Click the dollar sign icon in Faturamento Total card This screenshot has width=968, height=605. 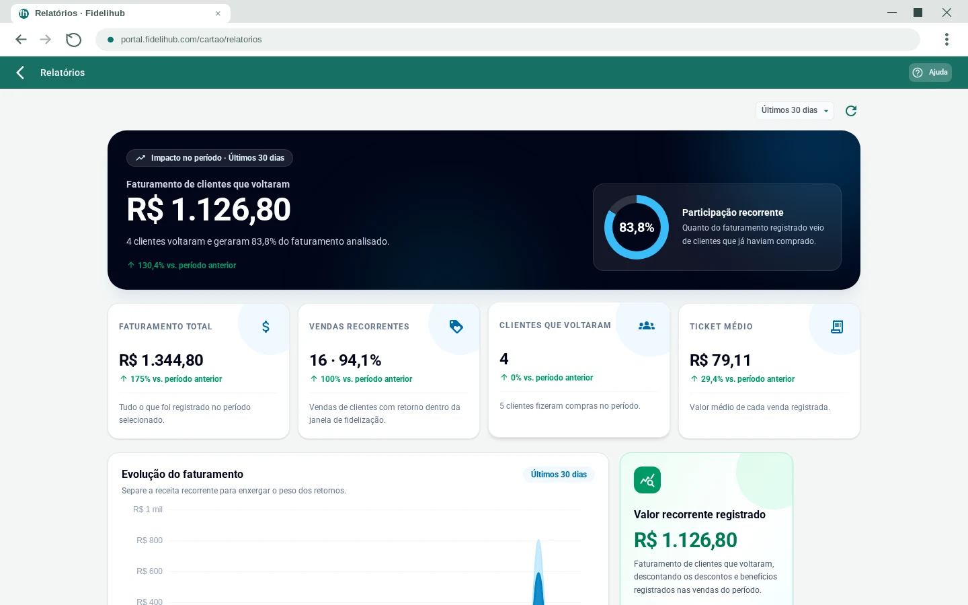(x=266, y=327)
